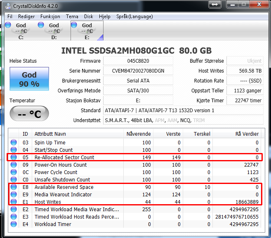This screenshot has height=238, width=271.
Task: Click status orb for Timed Workload Media Wear
Action: click(14, 209)
